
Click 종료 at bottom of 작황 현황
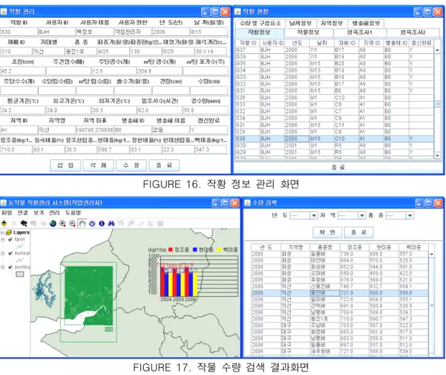tap(338, 167)
